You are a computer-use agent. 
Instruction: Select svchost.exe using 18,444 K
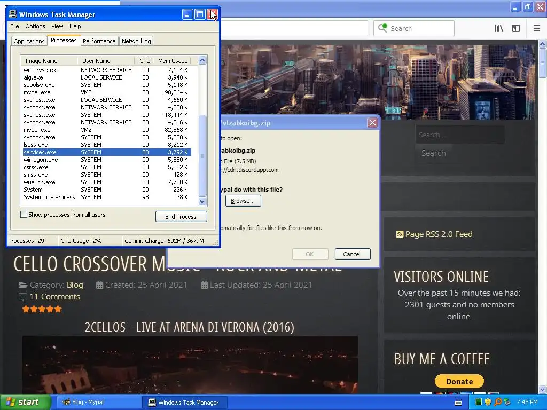107,115
